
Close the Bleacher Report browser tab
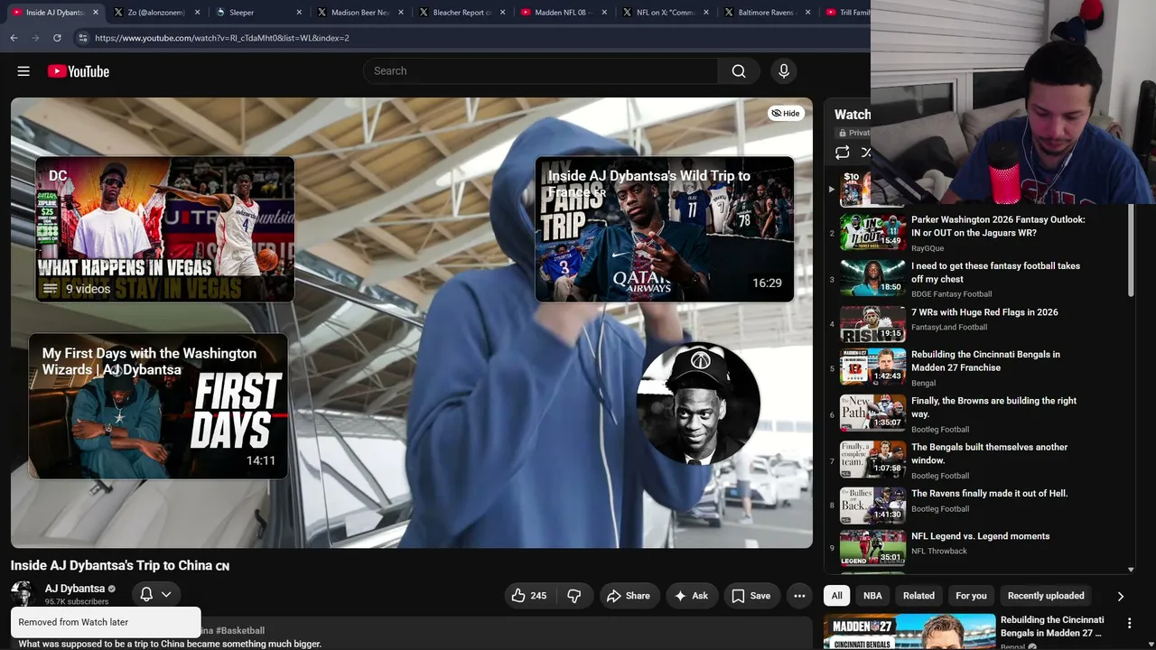point(502,13)
